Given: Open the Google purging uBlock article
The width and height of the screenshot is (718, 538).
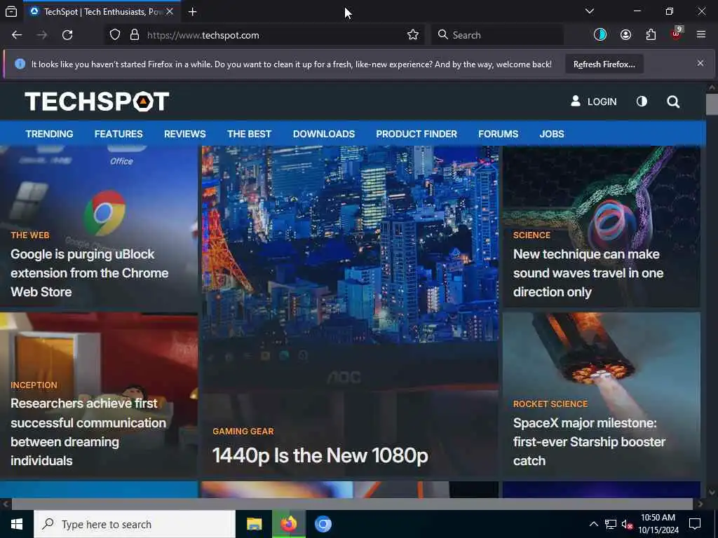Looking at the screenshot, I should 89,273.
